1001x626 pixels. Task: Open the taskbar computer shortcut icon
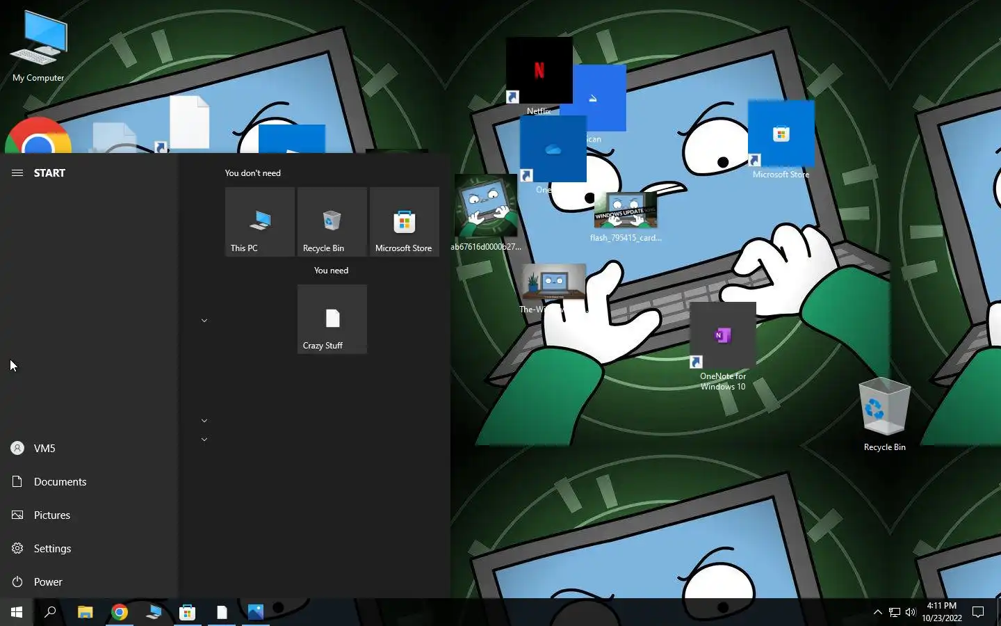tap(154, 612)
